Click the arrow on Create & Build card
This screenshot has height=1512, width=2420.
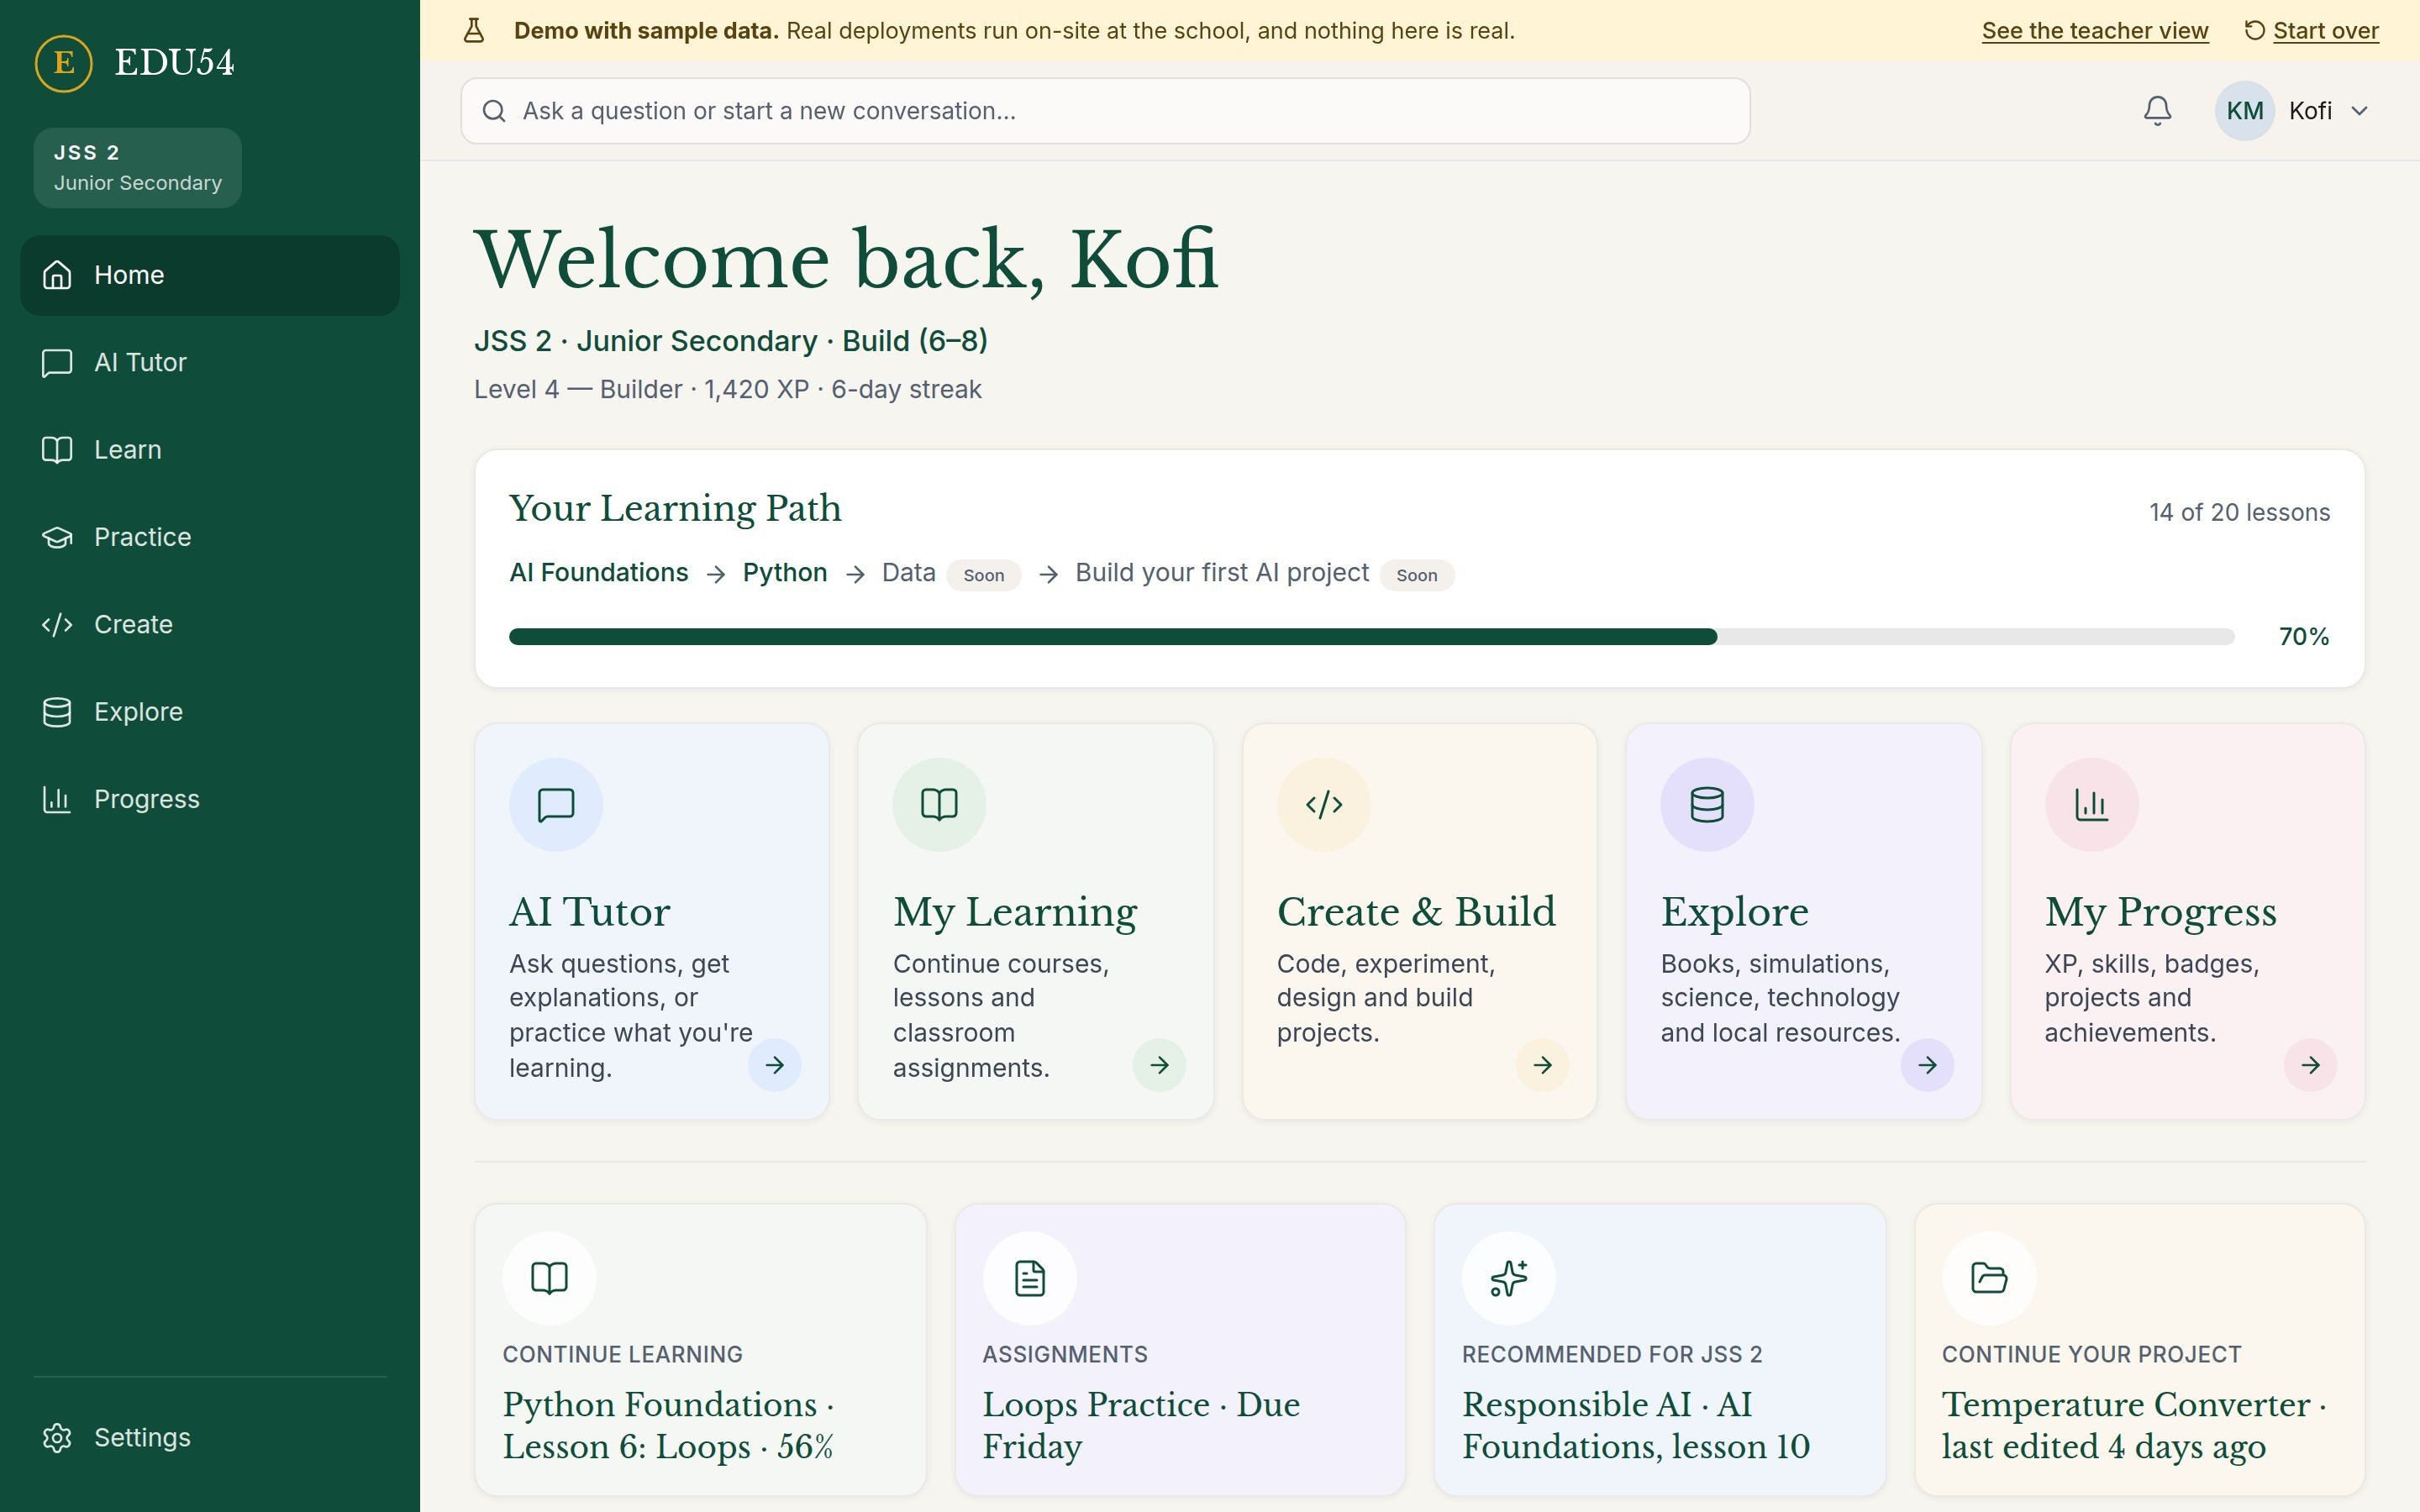click(x=1542, y=1065)
